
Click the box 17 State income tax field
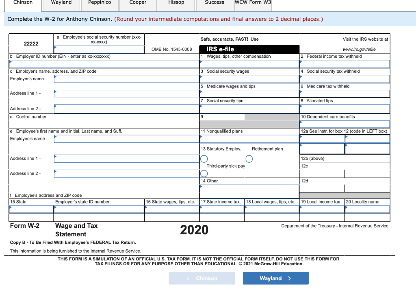pyautogui.click(x=221, y=209)
